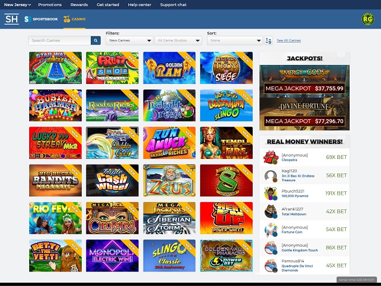381x286 pixels.
Task: Select the Triple Cash Wheel game
Action: [x=112, y=180]
